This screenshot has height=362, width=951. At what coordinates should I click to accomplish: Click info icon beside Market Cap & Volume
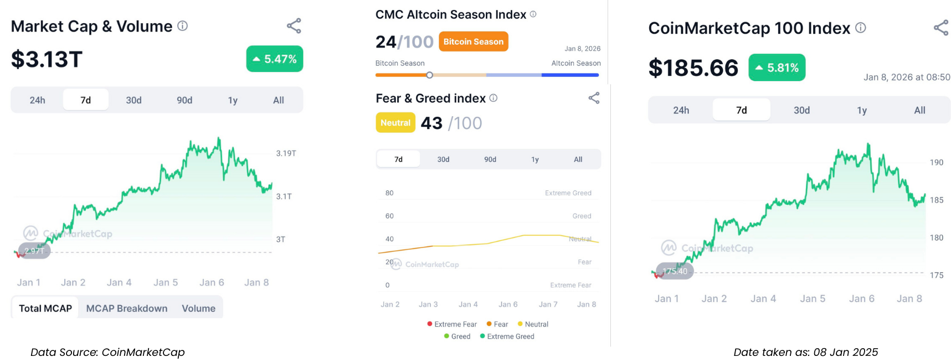coord(182,26)
